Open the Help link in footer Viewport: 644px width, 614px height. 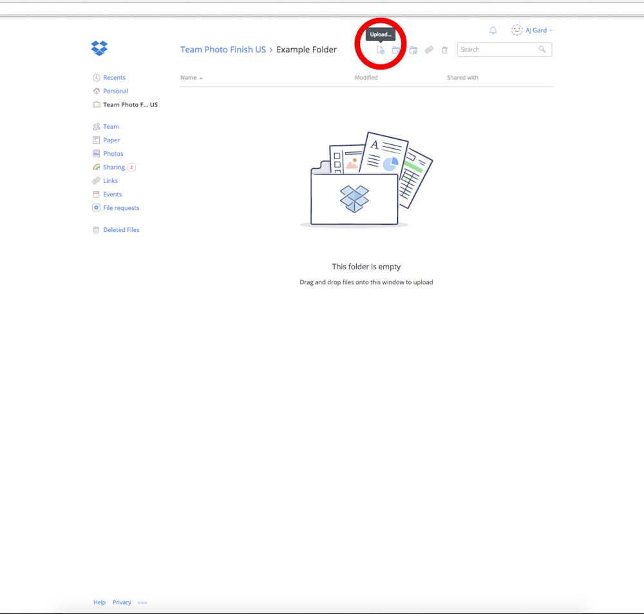click(99, 602)
